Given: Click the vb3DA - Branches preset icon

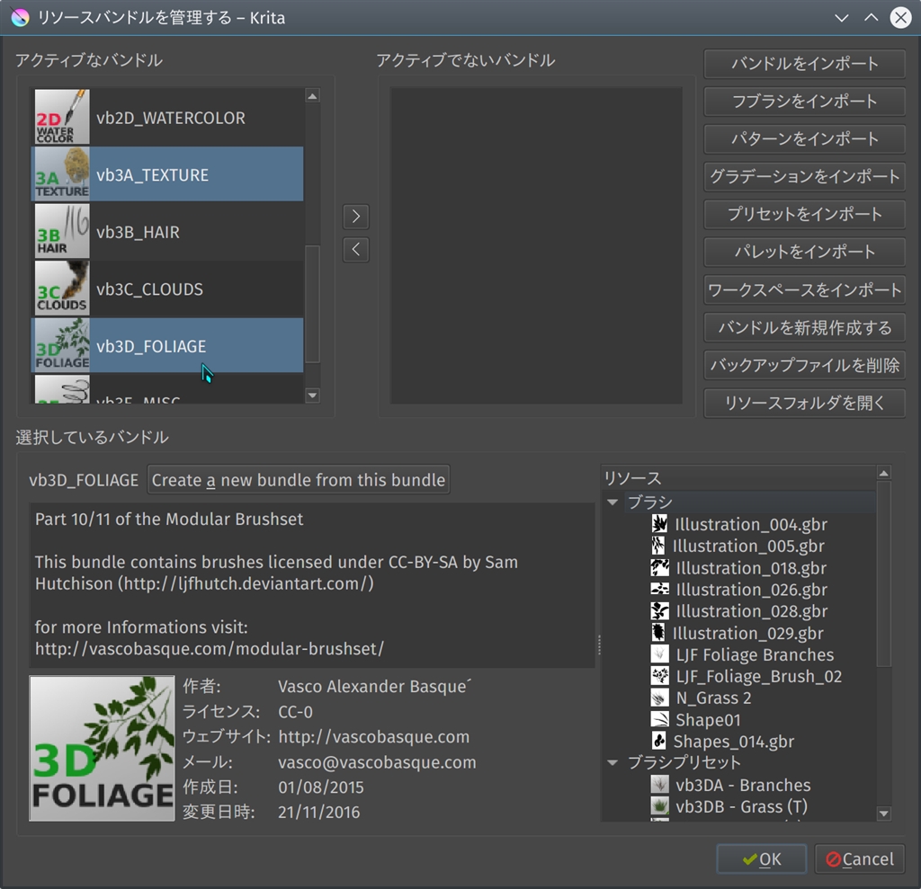Looking at the screenshot, I should tap(659, 785).
